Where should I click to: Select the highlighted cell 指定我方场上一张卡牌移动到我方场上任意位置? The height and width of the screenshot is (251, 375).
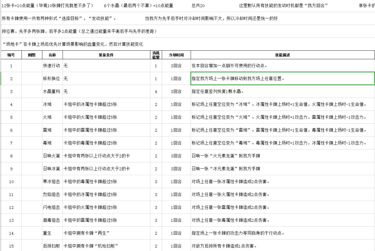click(282, 79)
